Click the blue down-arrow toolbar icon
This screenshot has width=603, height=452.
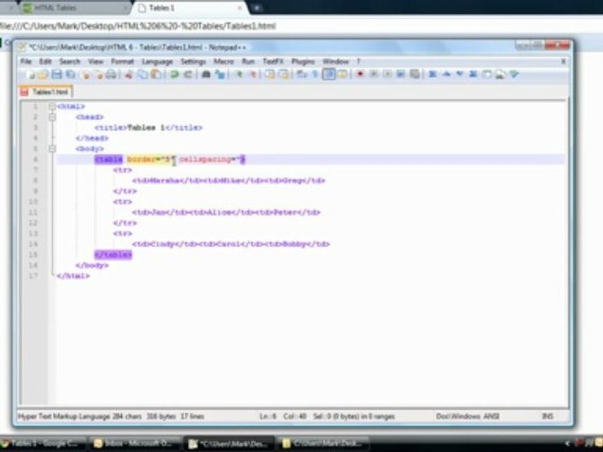[460, 74]
